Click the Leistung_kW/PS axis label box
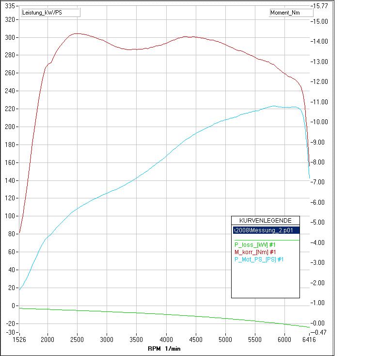377x356 pixels. click(x=50, y=13)
